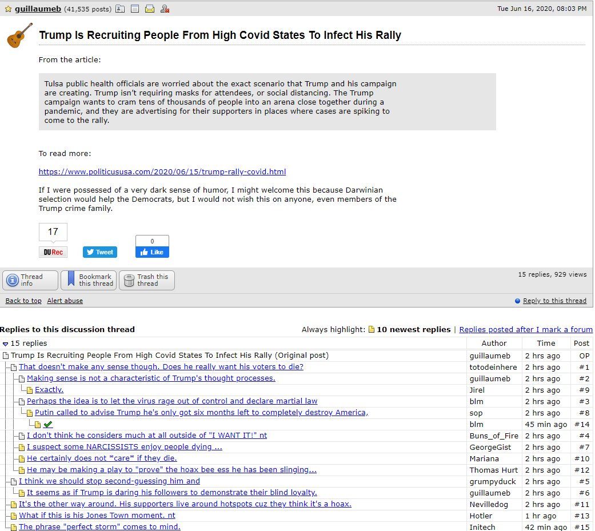This screenshot has height=531, width=595.
Task: Click the Author column header
Action: coord(494,343)
